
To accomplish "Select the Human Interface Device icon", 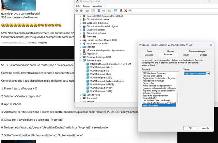I will (84, 40).
